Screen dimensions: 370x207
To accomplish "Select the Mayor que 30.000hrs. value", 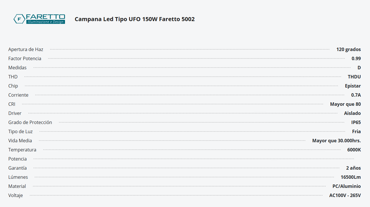I will click(336, 141).
